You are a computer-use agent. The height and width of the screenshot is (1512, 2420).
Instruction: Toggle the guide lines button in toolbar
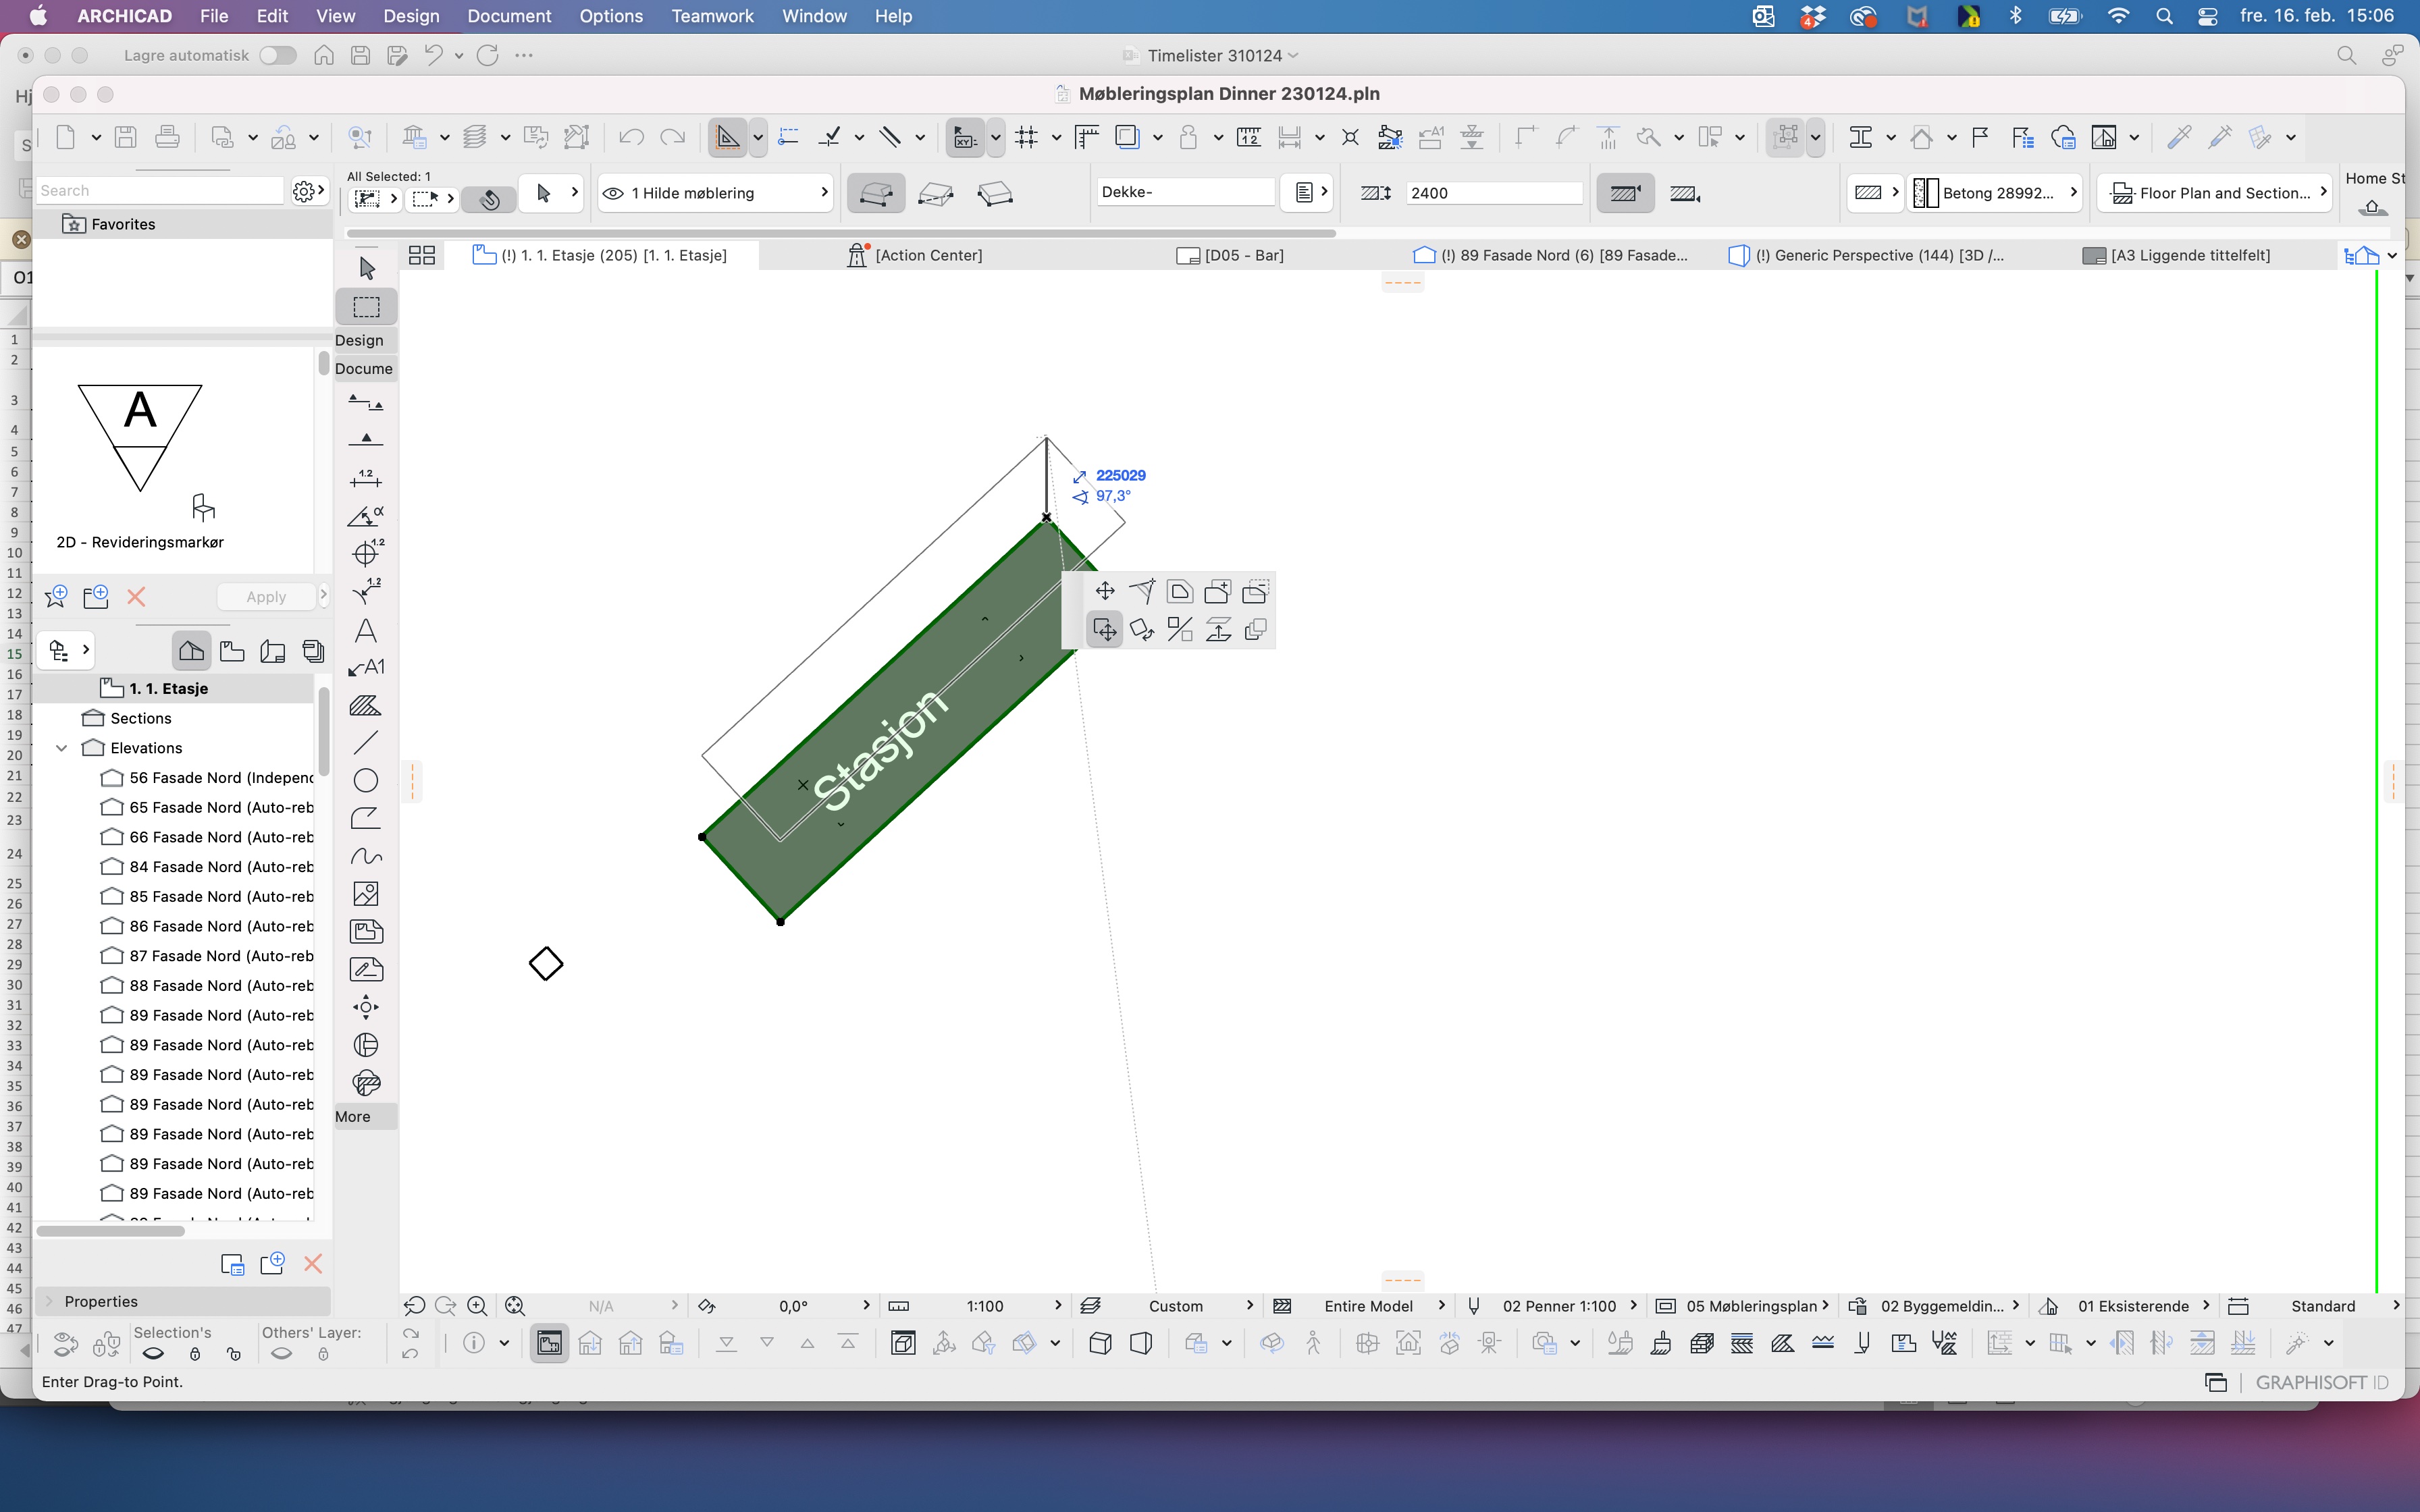pos(727,137)
